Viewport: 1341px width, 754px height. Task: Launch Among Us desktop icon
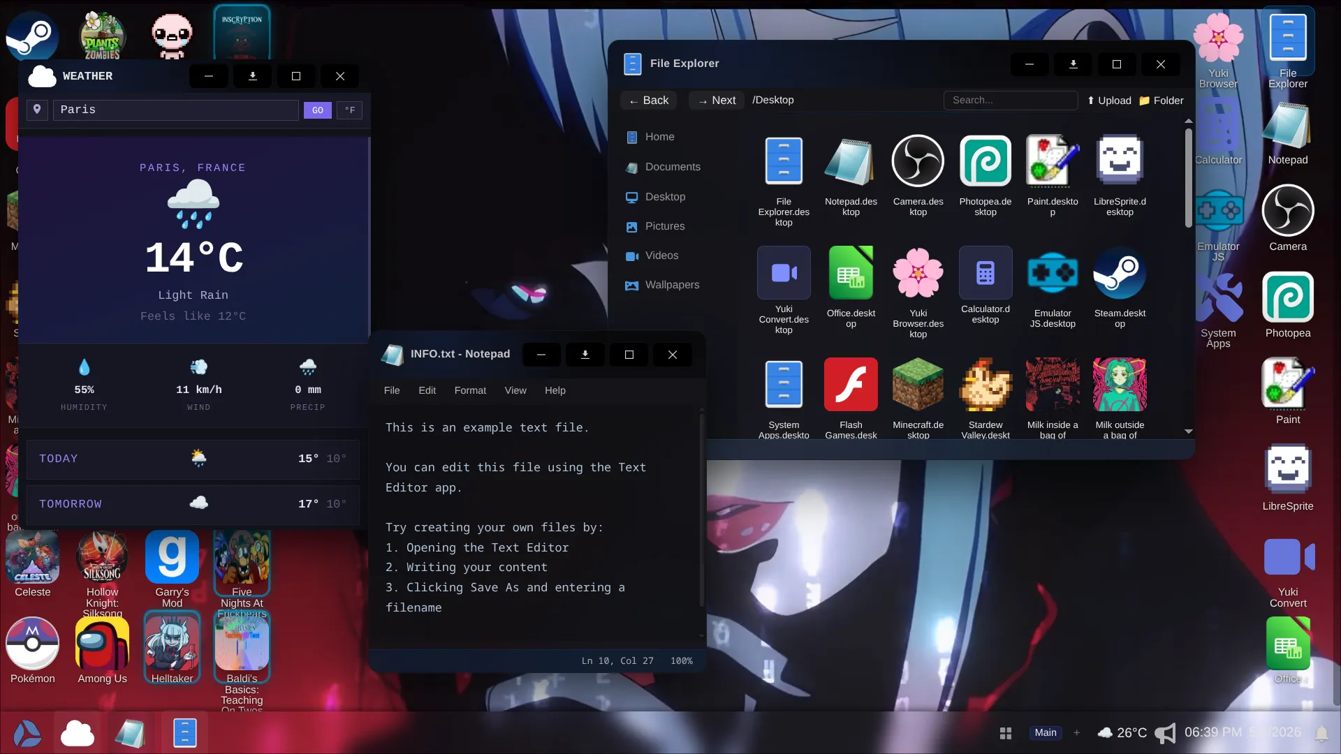coord(102,651)
